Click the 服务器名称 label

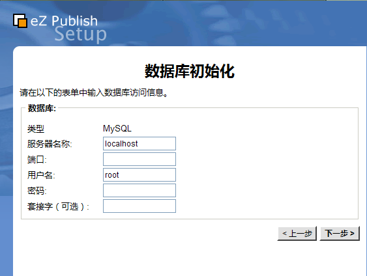click(x=50, y=144)
